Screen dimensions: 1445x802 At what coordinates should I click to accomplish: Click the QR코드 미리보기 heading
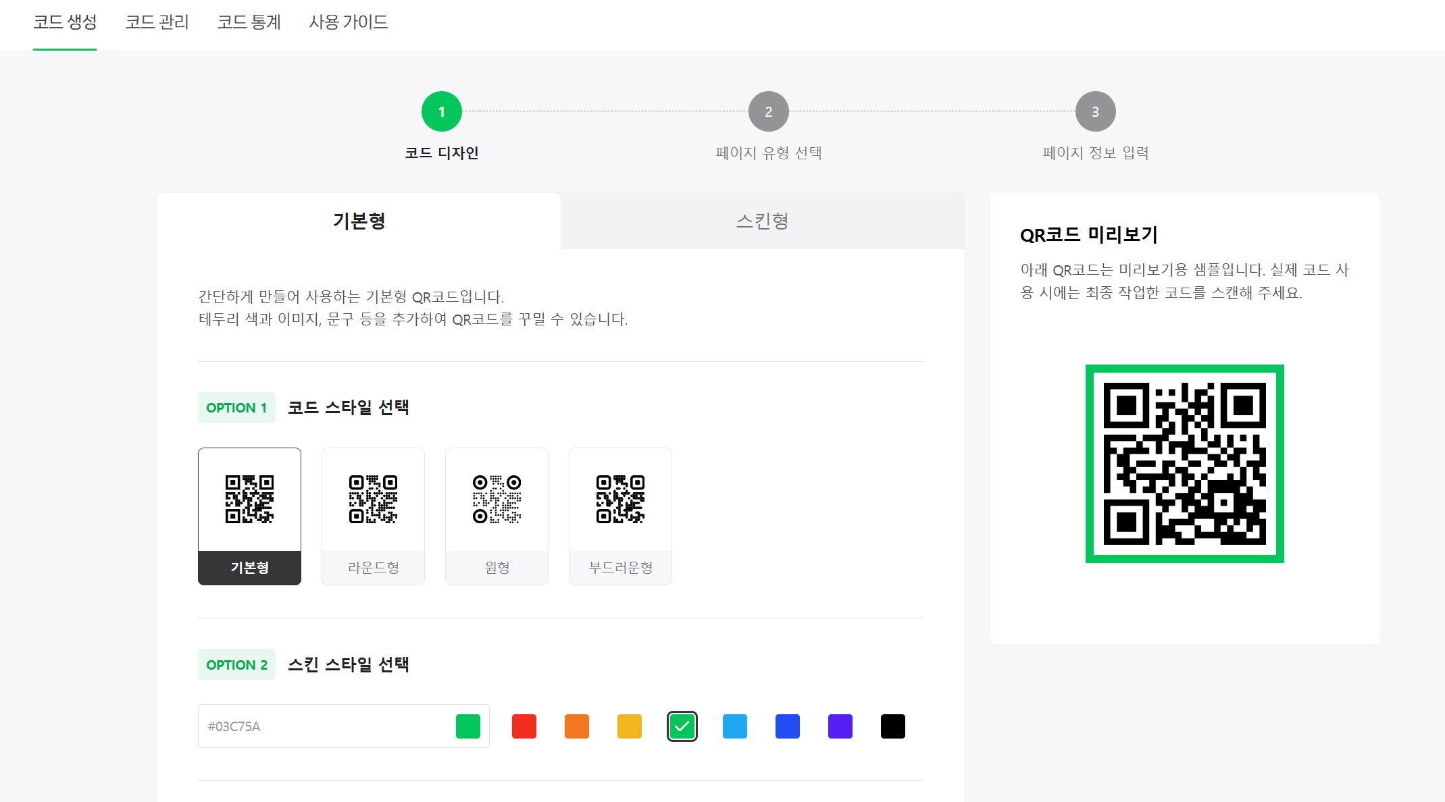point(1089,235)
